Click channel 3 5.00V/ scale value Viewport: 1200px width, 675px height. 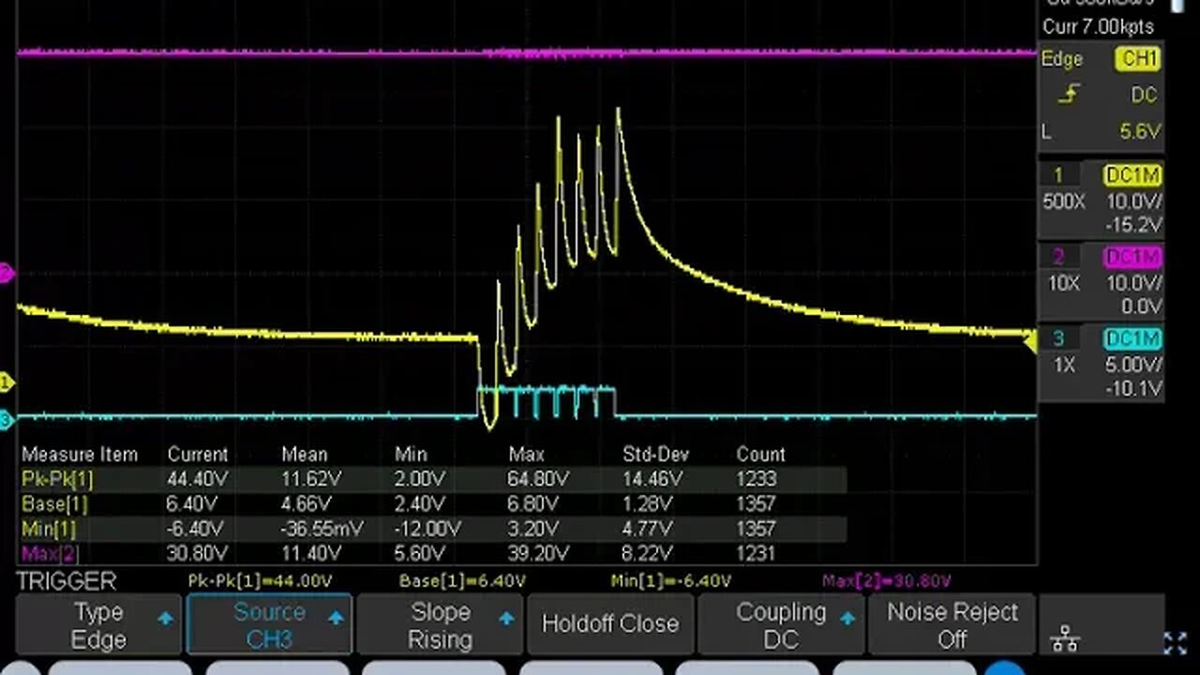click(1132, 365)
